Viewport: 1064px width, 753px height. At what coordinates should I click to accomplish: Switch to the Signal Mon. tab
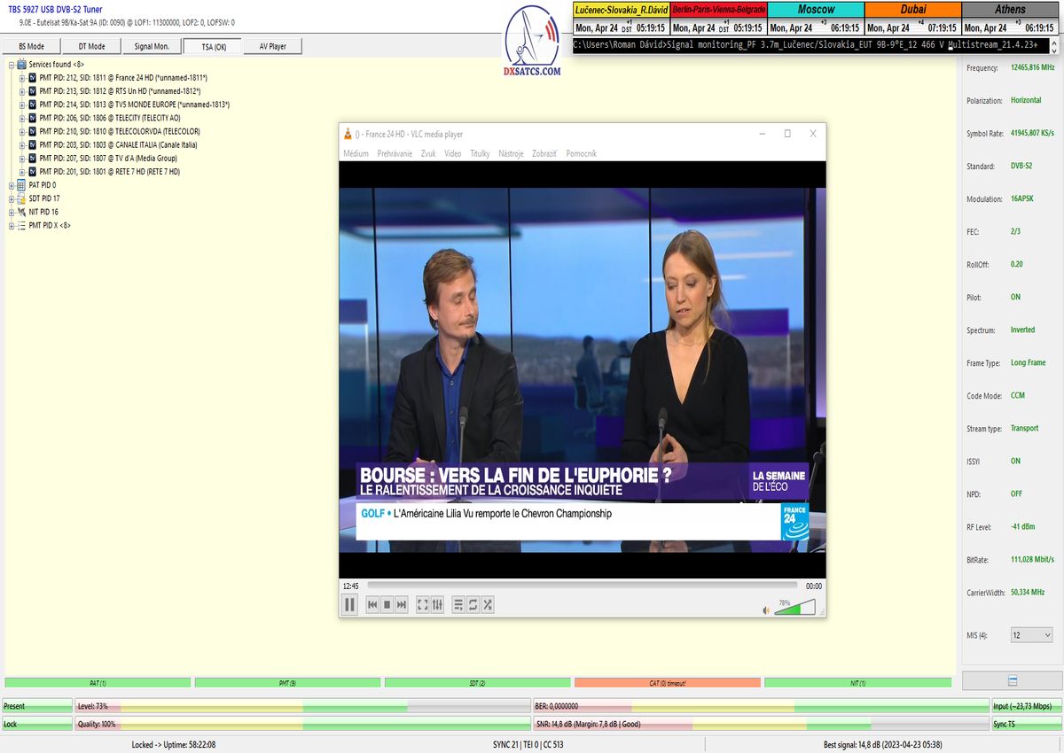point(152,46)
